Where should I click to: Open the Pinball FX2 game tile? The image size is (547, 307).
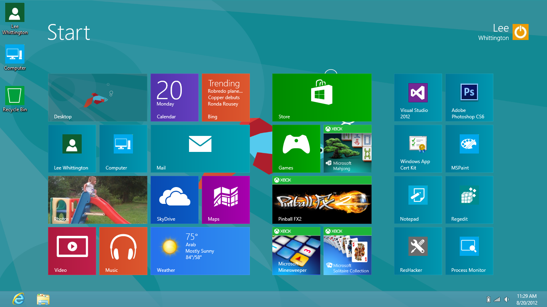[x=322, y=199]
